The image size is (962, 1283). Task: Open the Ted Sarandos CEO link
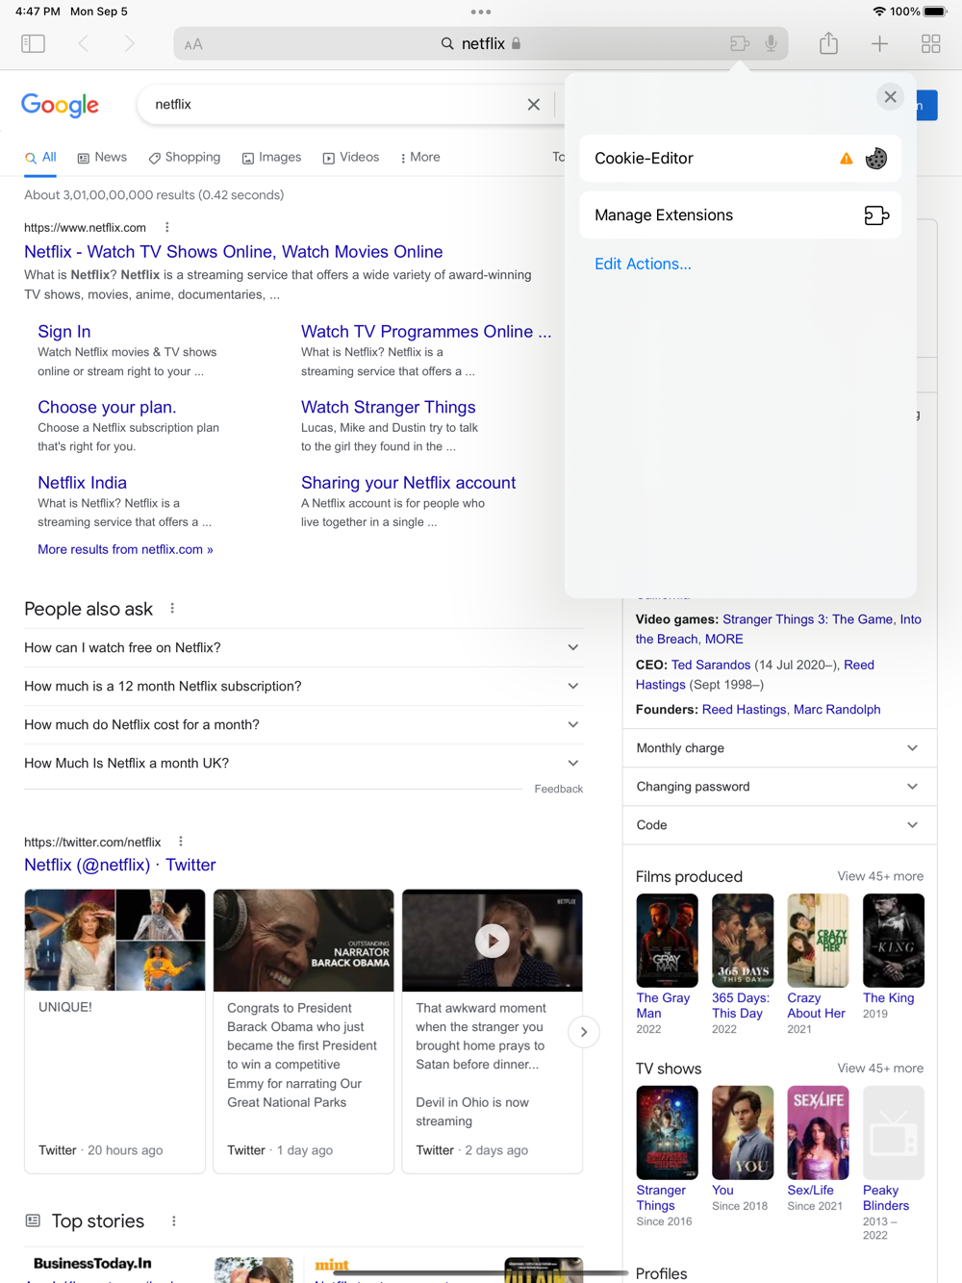[x=710, y=665]
